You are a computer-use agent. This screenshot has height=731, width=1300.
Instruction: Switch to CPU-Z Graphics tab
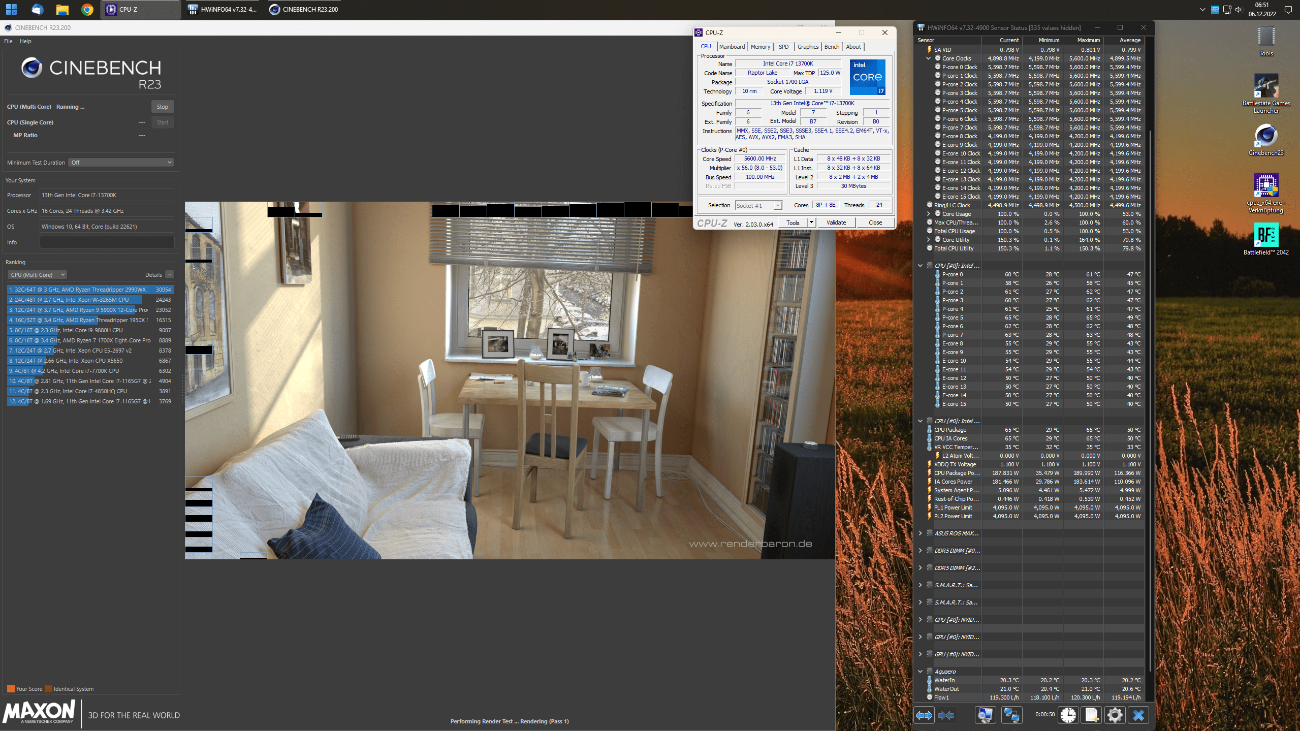(x=808, y=47)
